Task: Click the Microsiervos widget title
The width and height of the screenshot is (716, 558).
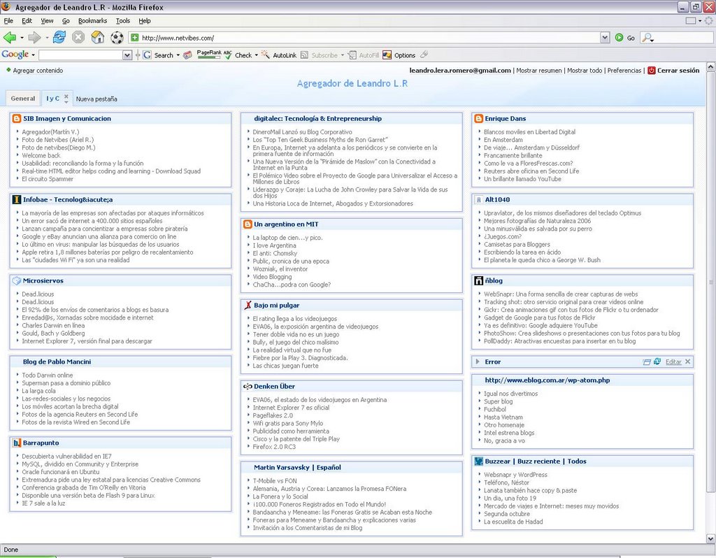Action: coord(43,281)
